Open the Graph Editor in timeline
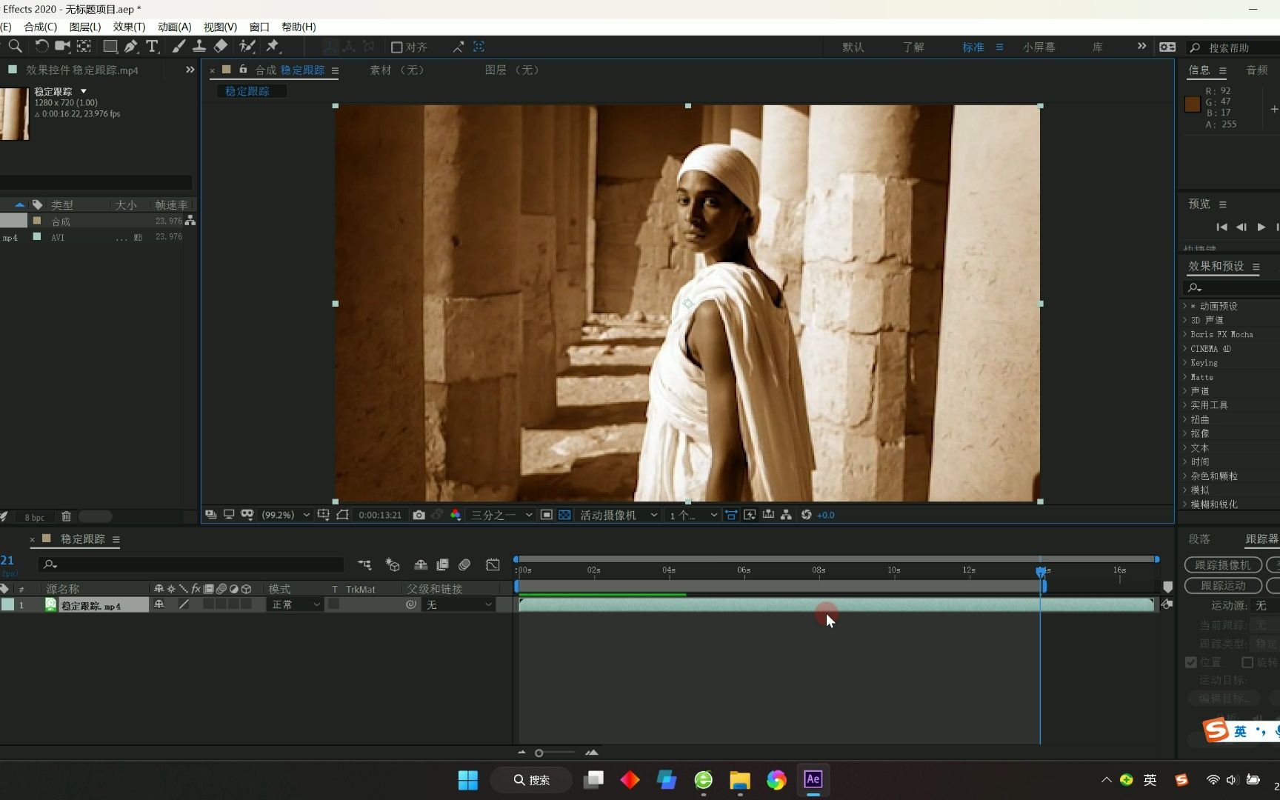The height and width of the screenshot is (800, 1280). 493,565
